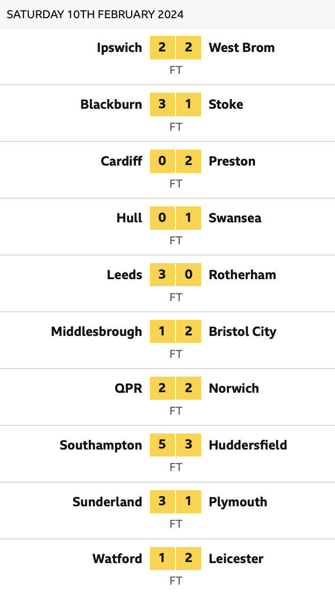Click the Bristol City team name
The width and height of the screenshot is (335, 599).
(x=242, y=332)
